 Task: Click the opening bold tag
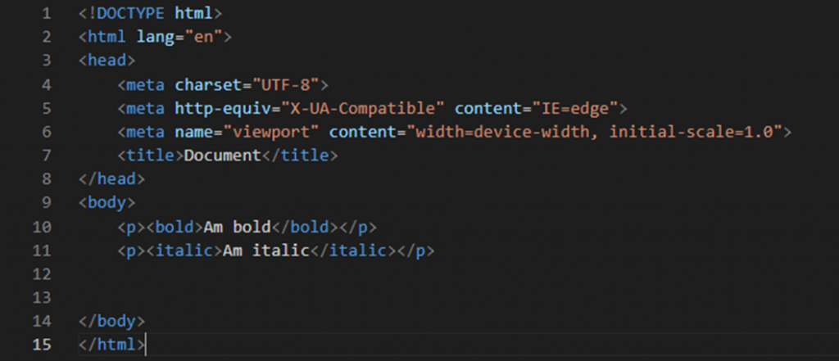175,226
